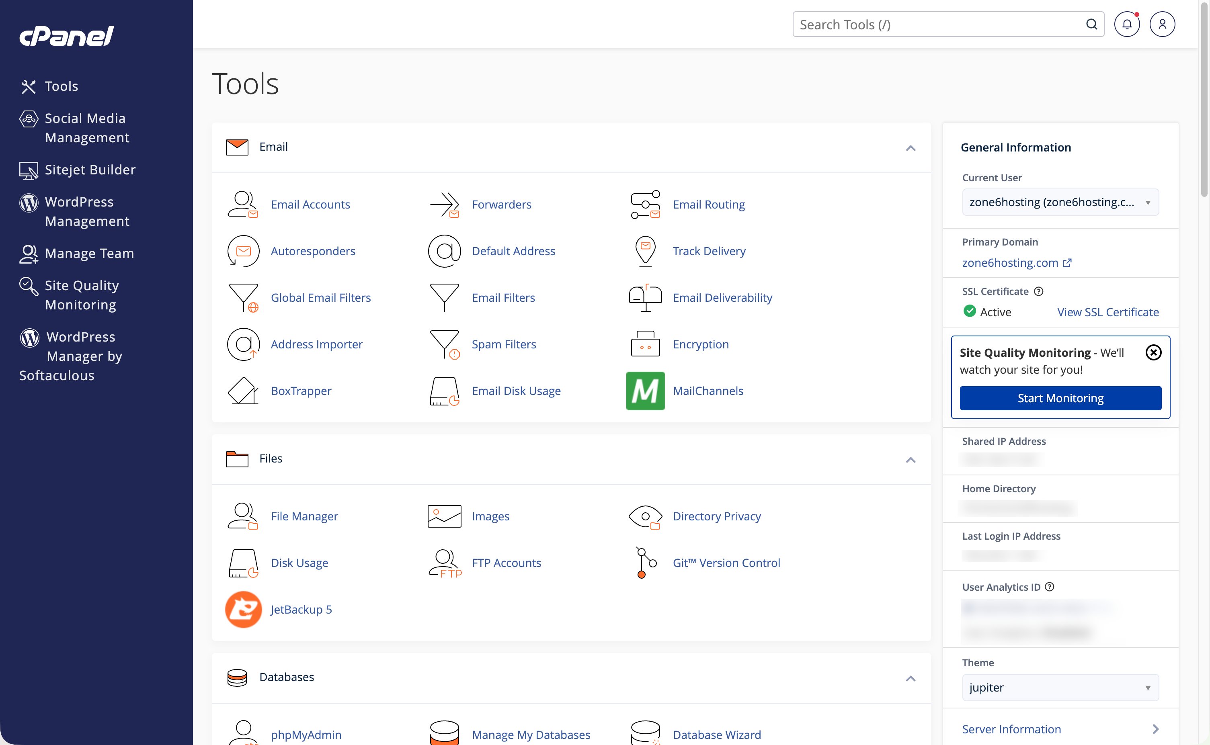1210x745 pixels.
Task: Click the Address Importer icon
Action: coord(243,344)
